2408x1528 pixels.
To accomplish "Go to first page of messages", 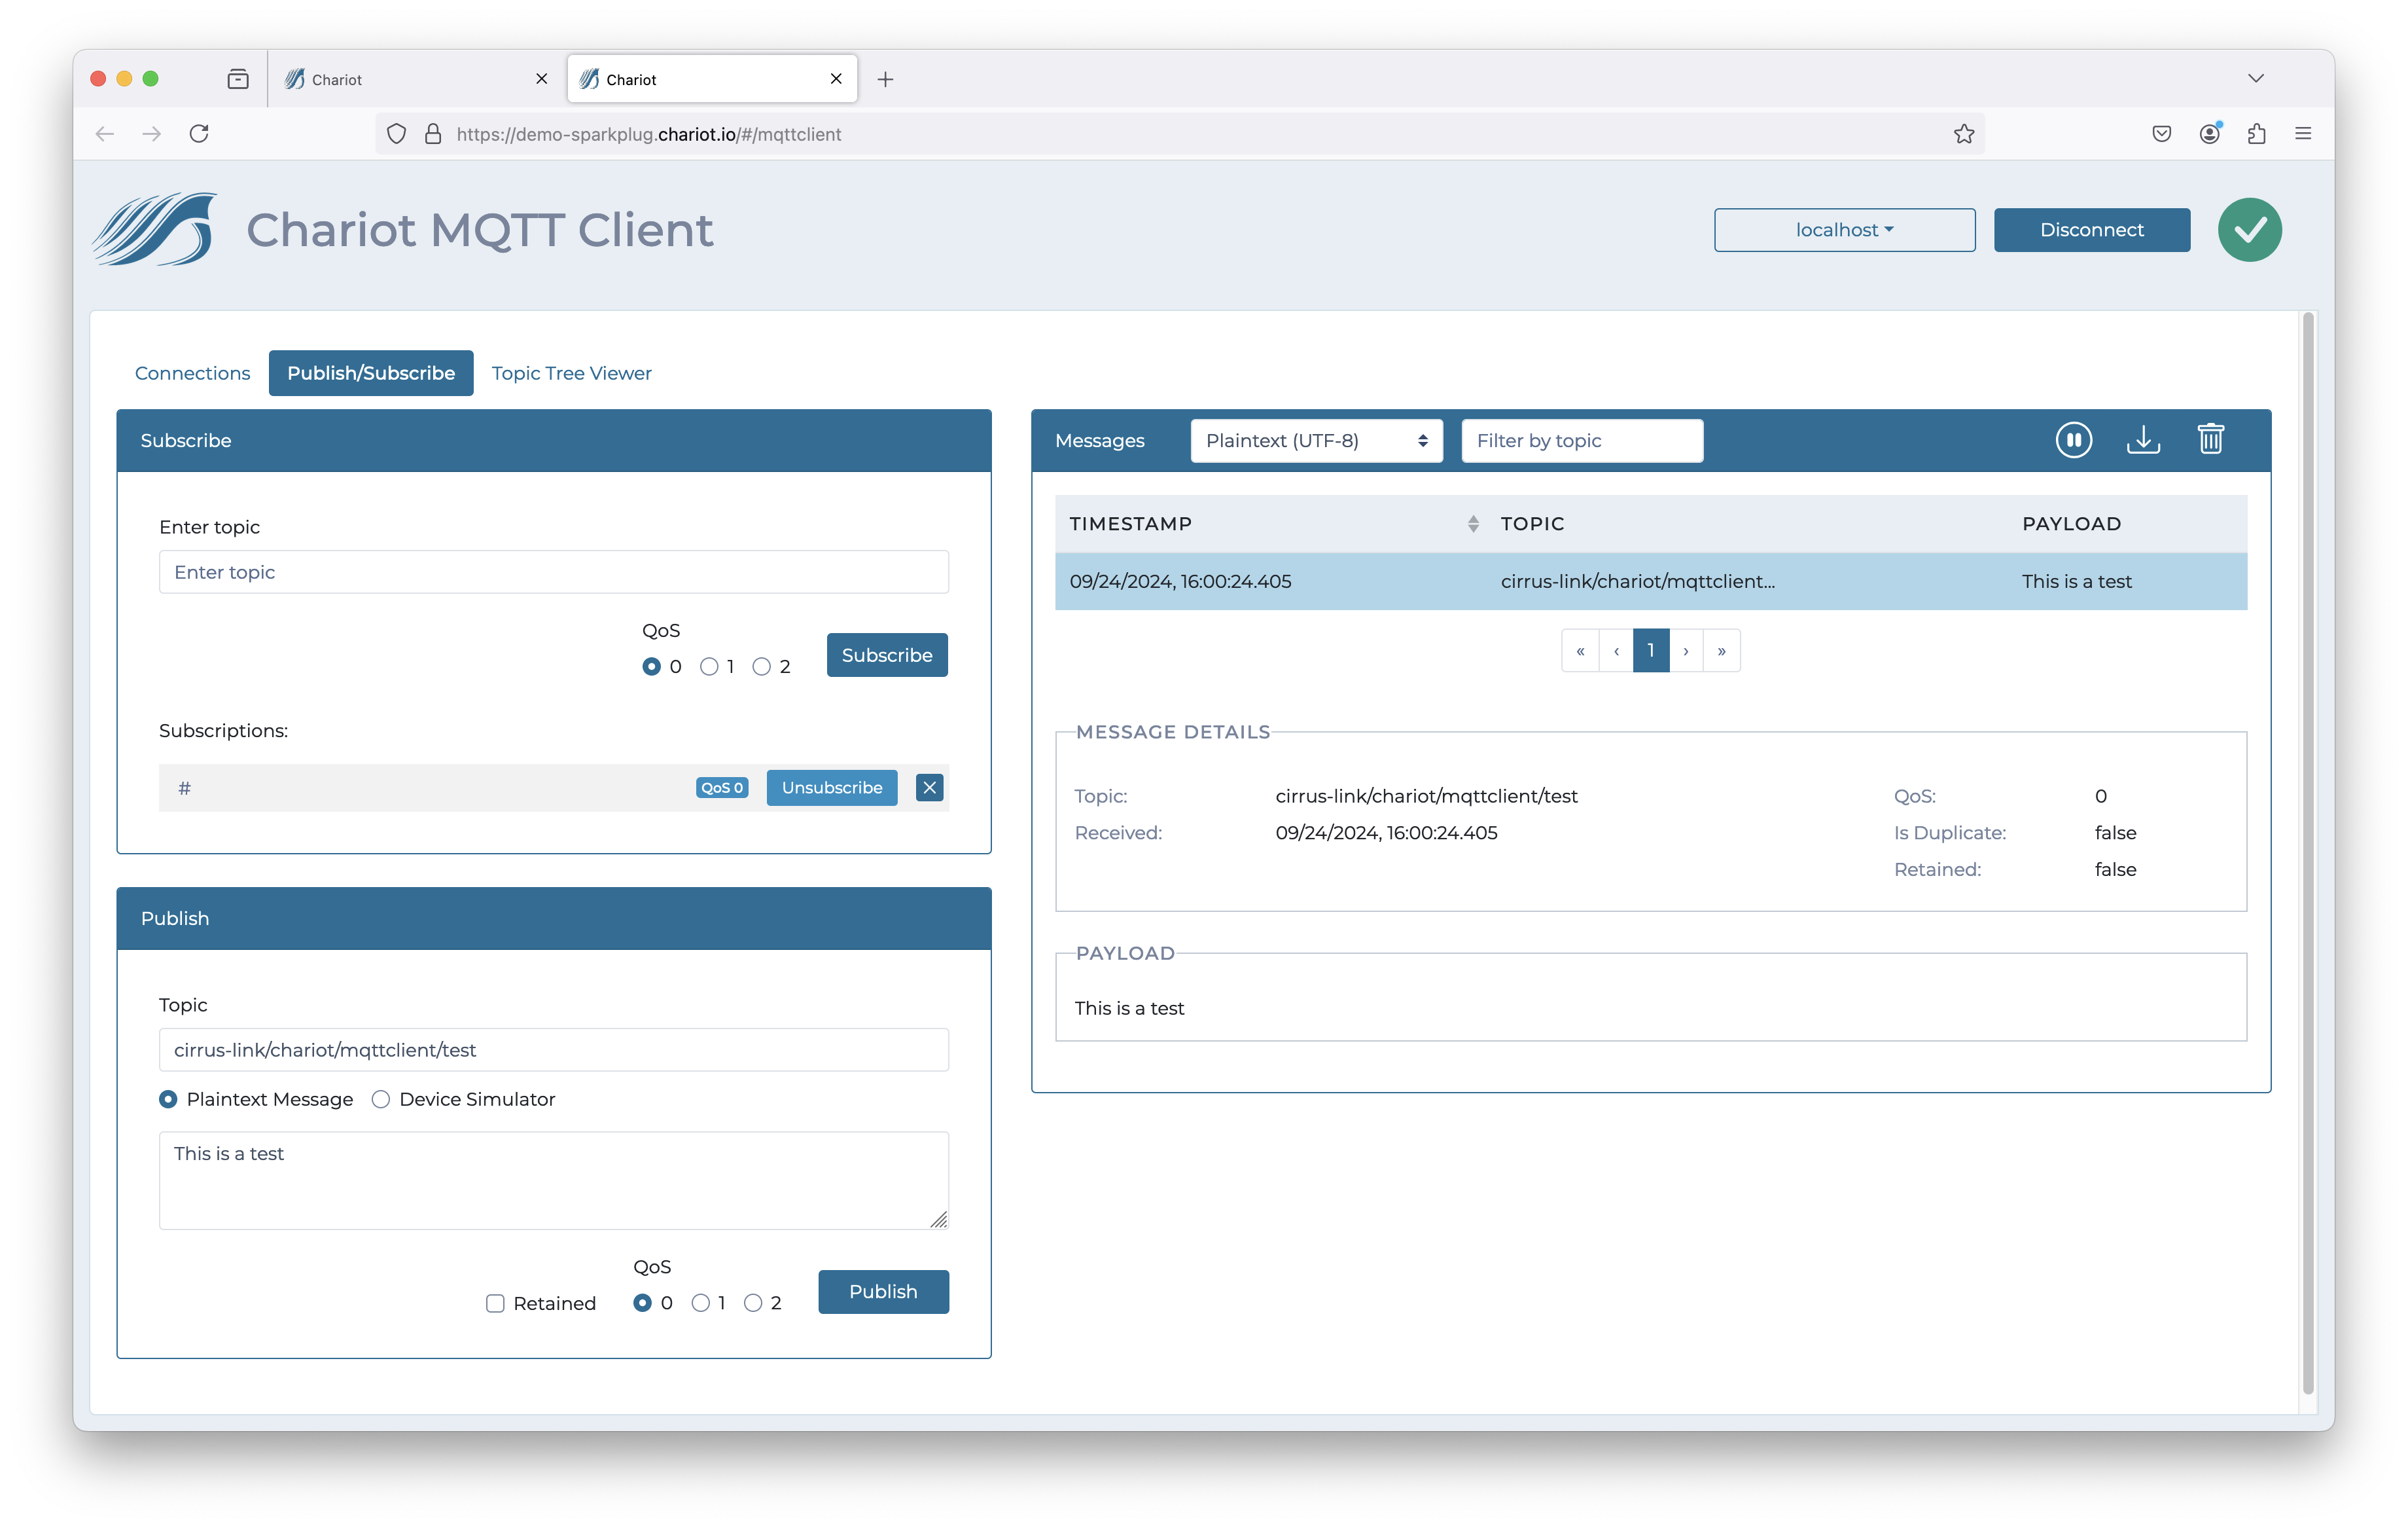I will [x=1580, y=651].
